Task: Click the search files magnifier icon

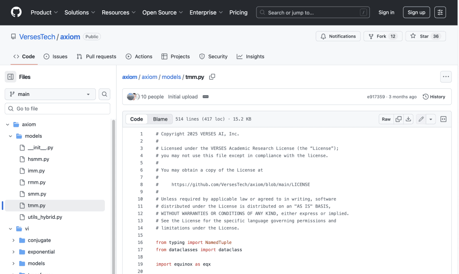Action: [x=104, y=94]
